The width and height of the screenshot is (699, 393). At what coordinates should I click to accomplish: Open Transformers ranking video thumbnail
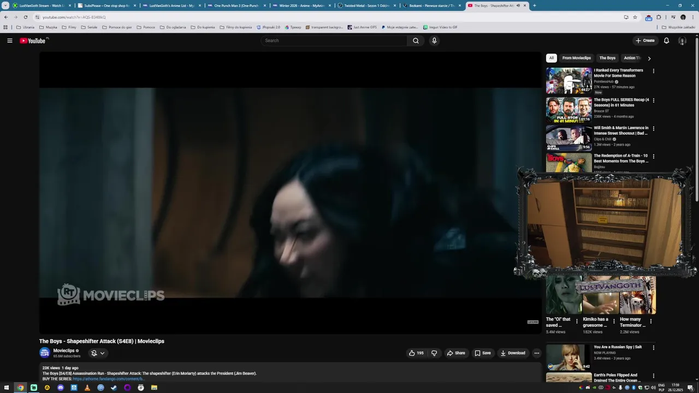click(569, 80)
